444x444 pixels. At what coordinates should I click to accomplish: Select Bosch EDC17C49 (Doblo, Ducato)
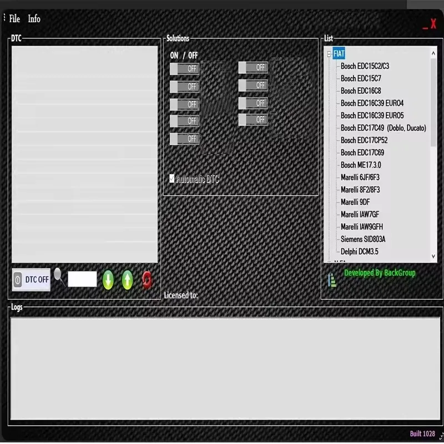pos(384,128)
